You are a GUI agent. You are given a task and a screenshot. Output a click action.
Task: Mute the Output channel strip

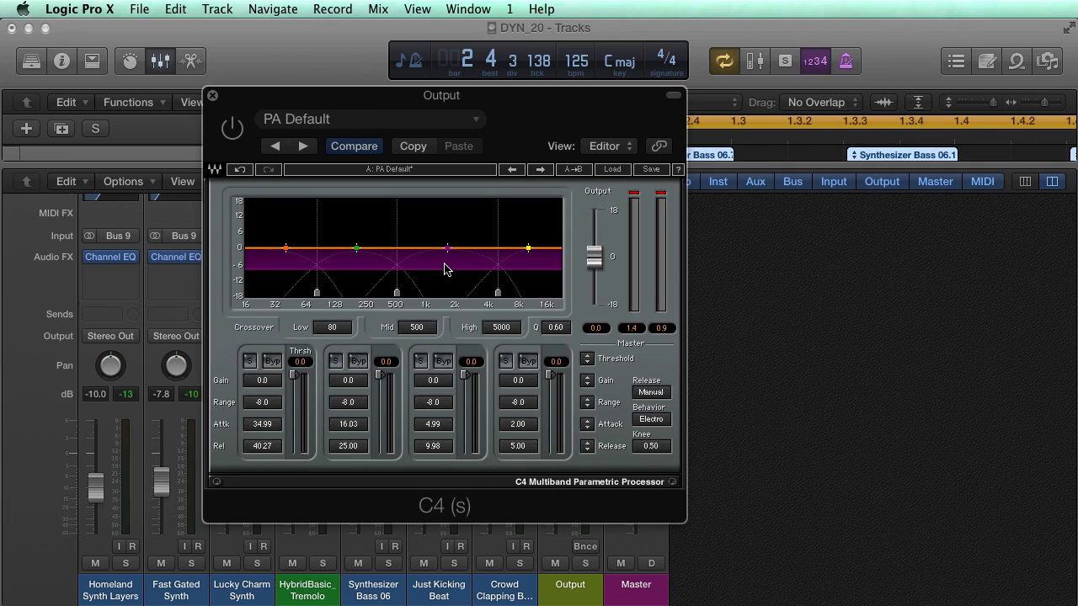[x=555, y=563]
